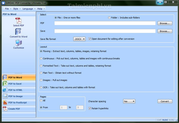Click the PDF to Word sidebar icon
This screenshot has width=179, height=123.
pos(5,77)
